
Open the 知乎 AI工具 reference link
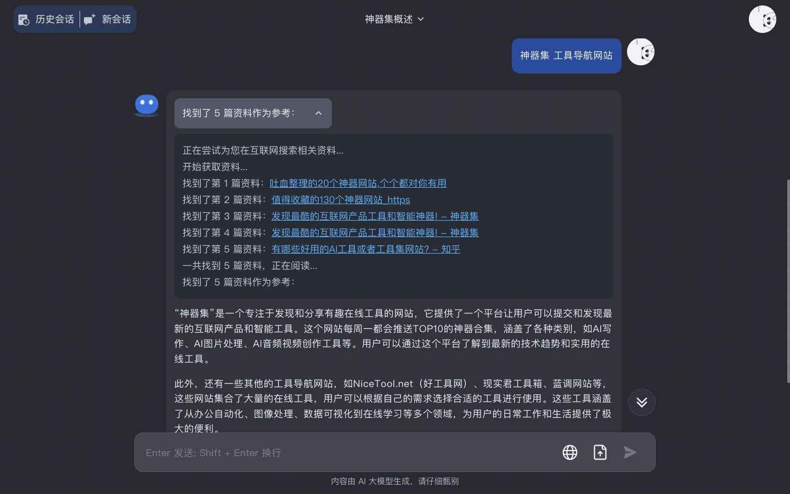click(x=366, y=249)
